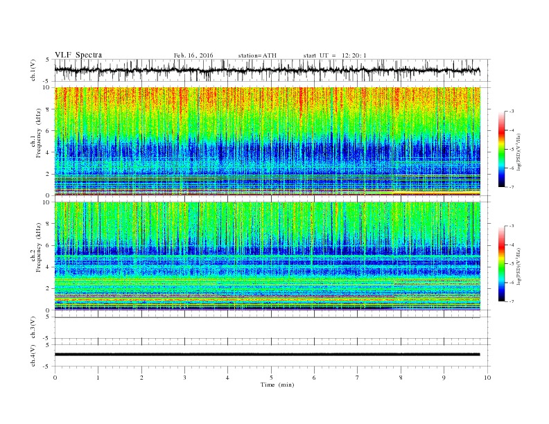
Task: Click the 0 label on the Time axis
Action: 55,378
